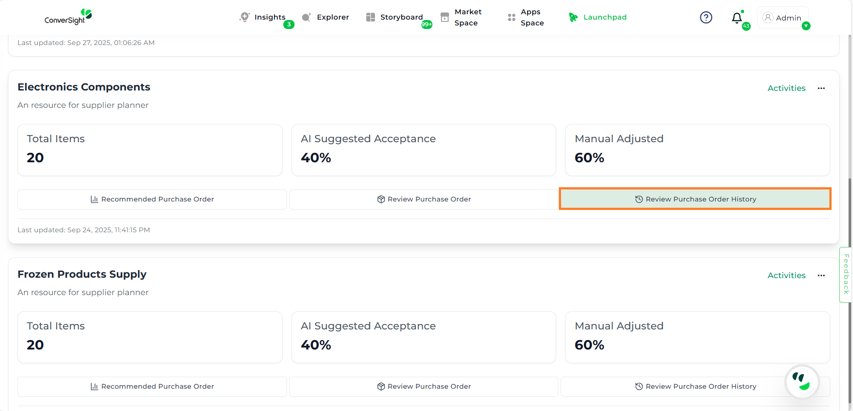Click Review Purchase Order History for Electronics

tap(695, 199)
